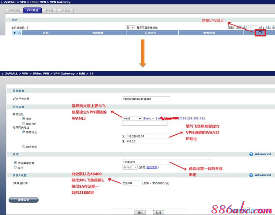Image resolution: width=275 pixels, height=215 pixels.
Task: Open the 30 per-page count dropdown
Action: 130,28
